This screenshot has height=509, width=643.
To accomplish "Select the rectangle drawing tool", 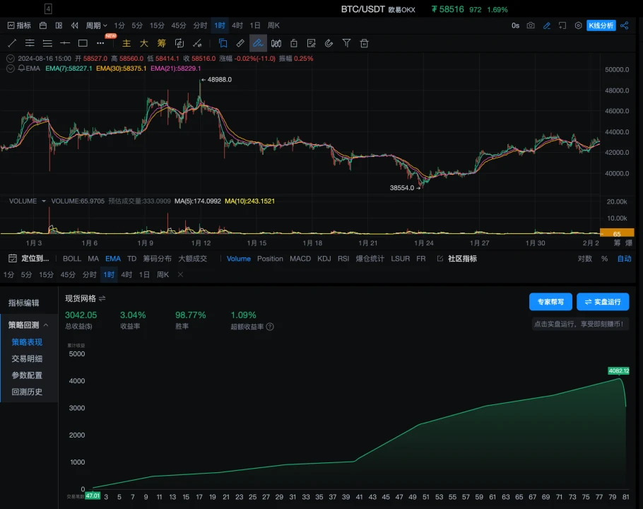I will click(x=83, y=43).
